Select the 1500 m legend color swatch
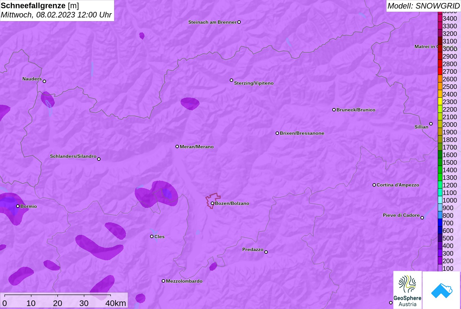This screenshot has height=309, width=461. click(440, 162)
